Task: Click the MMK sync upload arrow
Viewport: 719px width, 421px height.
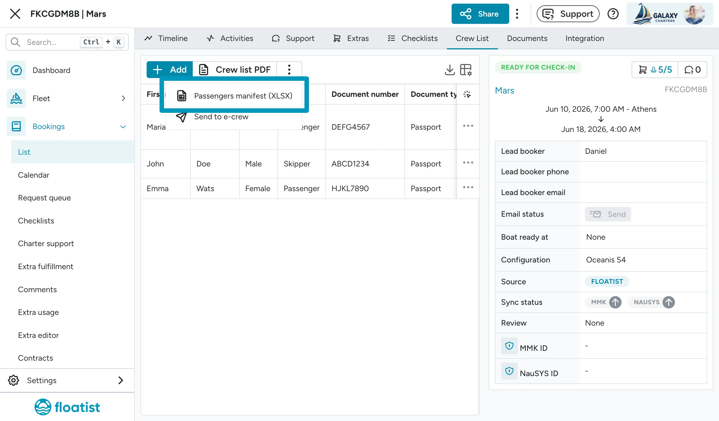Action: 615,302
